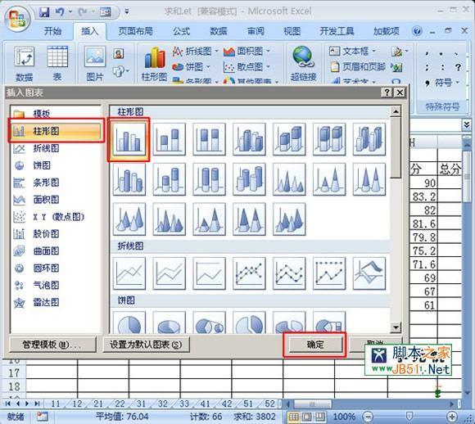Screen dimensions: 475x424
Task: Expand the formula bar chevron
Action: coord(467,124)
